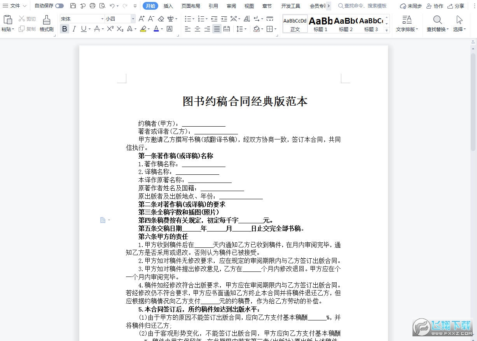Apply subscript X₂ formatting
The height and width of the screenshot is (341, 477).
pyautogui.click(x=120, y=29)
